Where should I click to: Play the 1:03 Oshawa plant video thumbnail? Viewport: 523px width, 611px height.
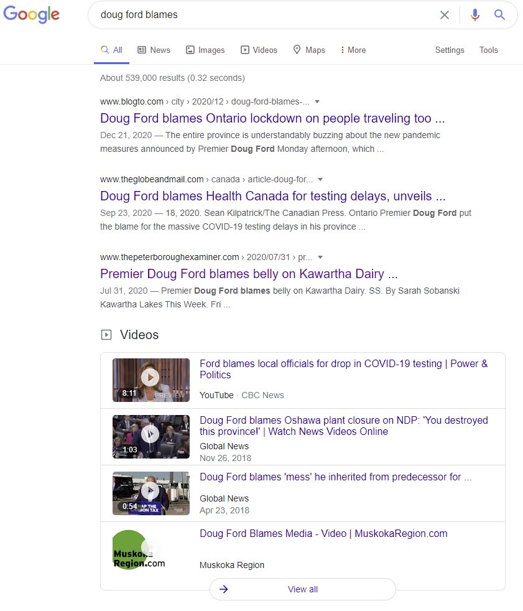click(150, 436)
